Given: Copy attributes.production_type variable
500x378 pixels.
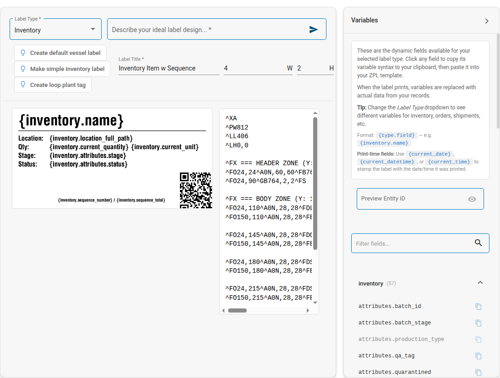Looking at the screenshot, I should pos(478,340).
